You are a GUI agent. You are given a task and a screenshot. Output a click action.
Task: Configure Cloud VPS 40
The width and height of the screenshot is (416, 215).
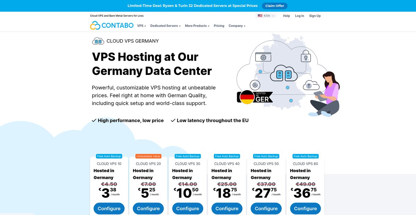coord(227,208)
